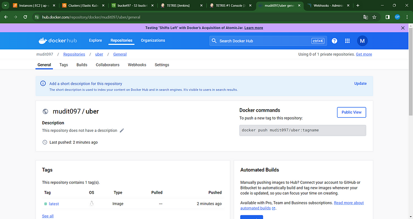Click the Public View button
This screenshot has height=219, width=413.
click(x=351, y=112)
